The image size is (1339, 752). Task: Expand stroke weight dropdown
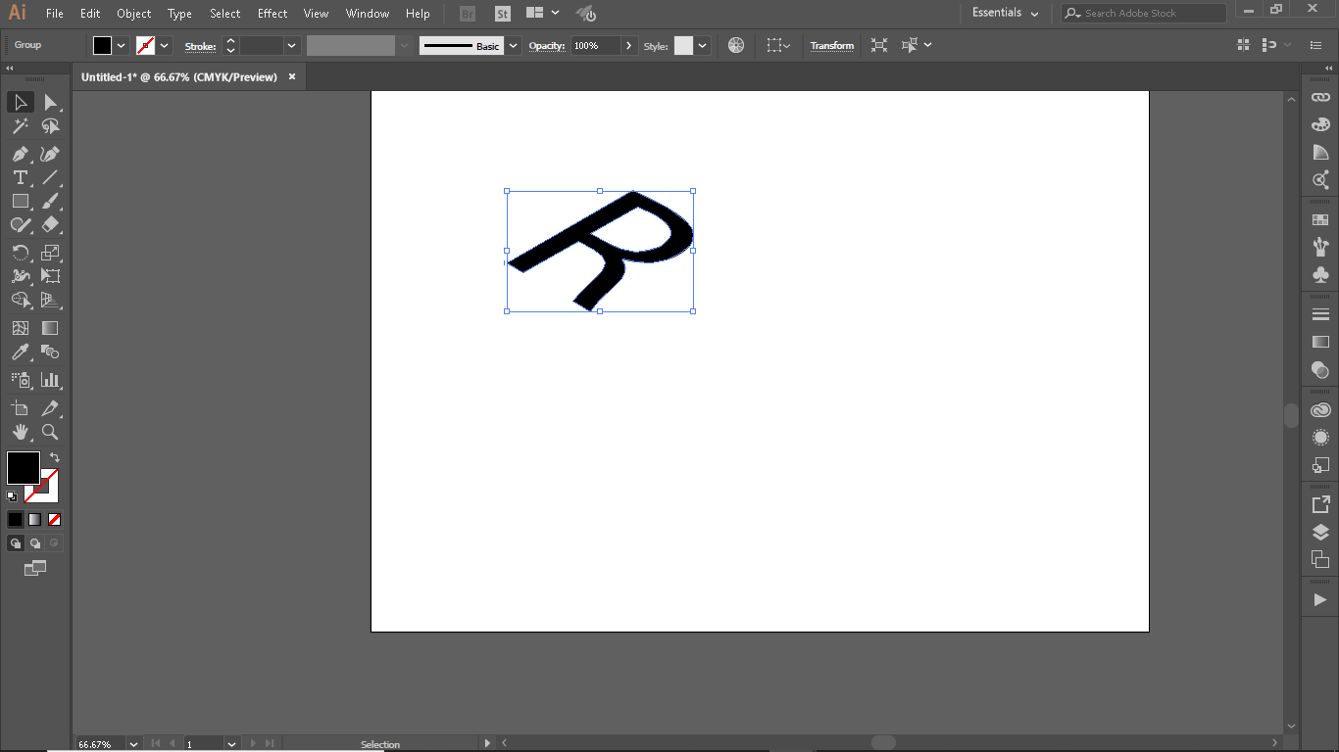[x=291, y=45]
